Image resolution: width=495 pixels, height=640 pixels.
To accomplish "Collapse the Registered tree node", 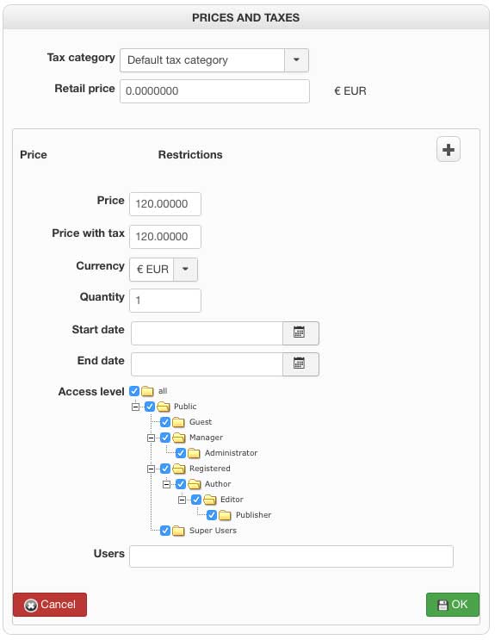I will point(151,469).
